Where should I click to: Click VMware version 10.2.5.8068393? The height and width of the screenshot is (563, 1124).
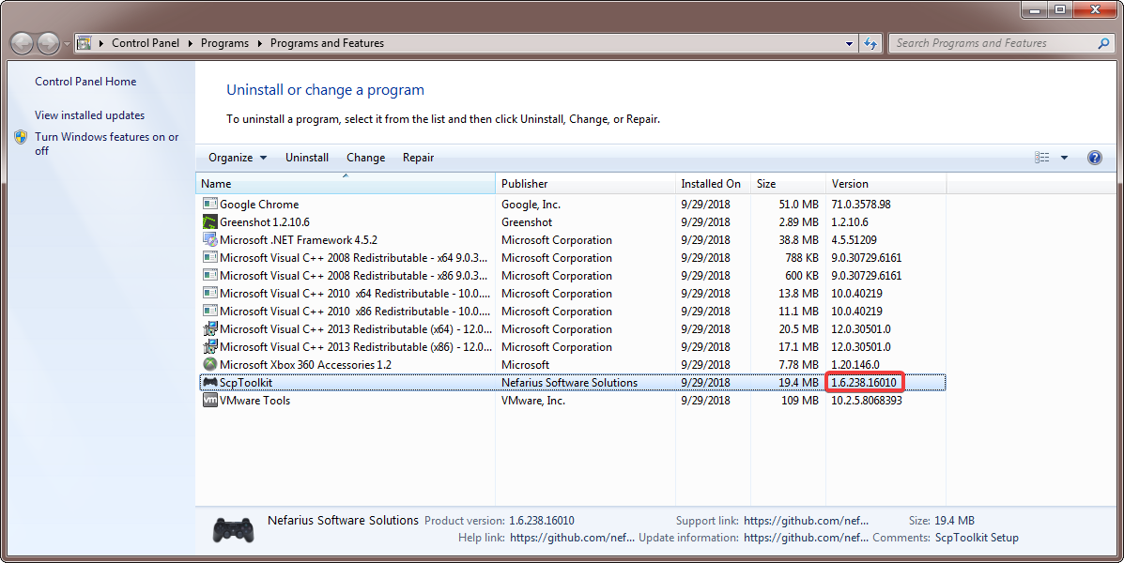[867, 401]
